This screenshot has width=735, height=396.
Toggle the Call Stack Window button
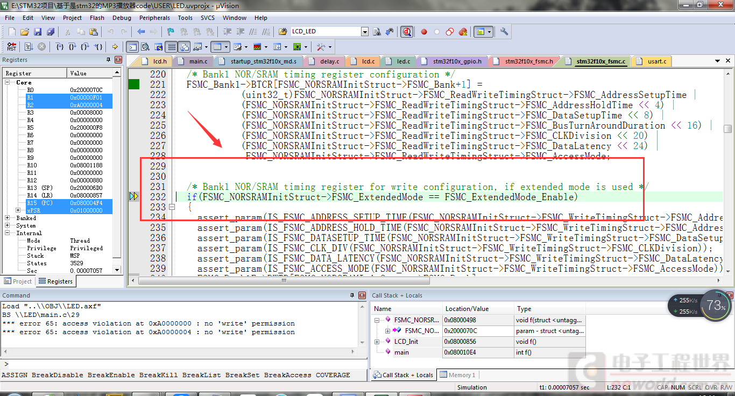pos(185,47)
